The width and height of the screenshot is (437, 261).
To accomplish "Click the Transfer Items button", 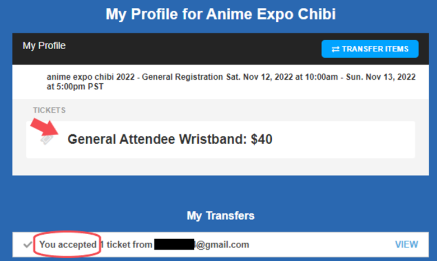I will [x=370, y=49].
